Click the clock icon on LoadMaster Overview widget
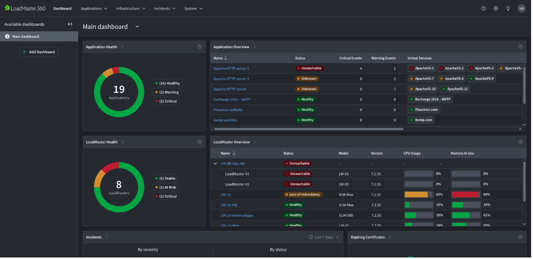 pos(520,142)
